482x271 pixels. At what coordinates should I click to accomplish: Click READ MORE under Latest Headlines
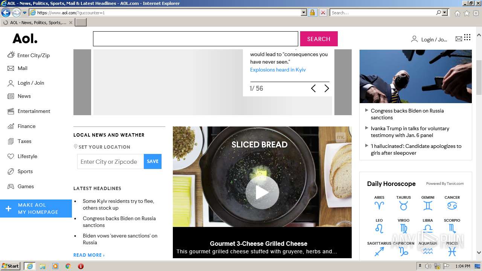click(89, 255)
